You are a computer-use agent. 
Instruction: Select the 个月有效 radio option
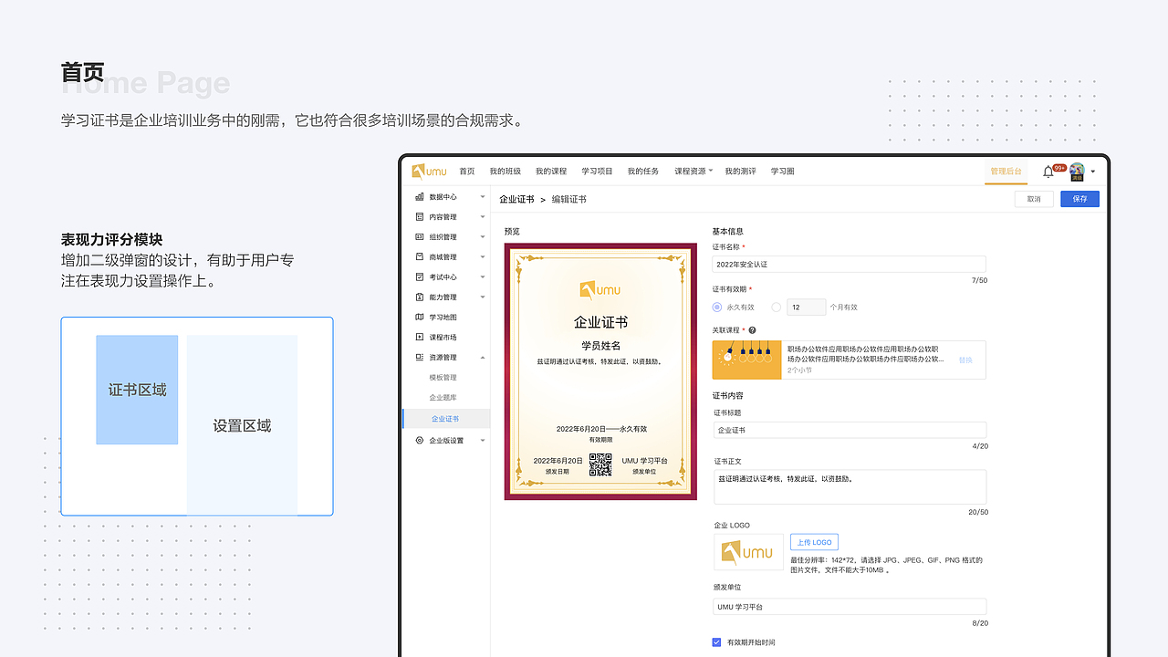click(x=777, y=307)
